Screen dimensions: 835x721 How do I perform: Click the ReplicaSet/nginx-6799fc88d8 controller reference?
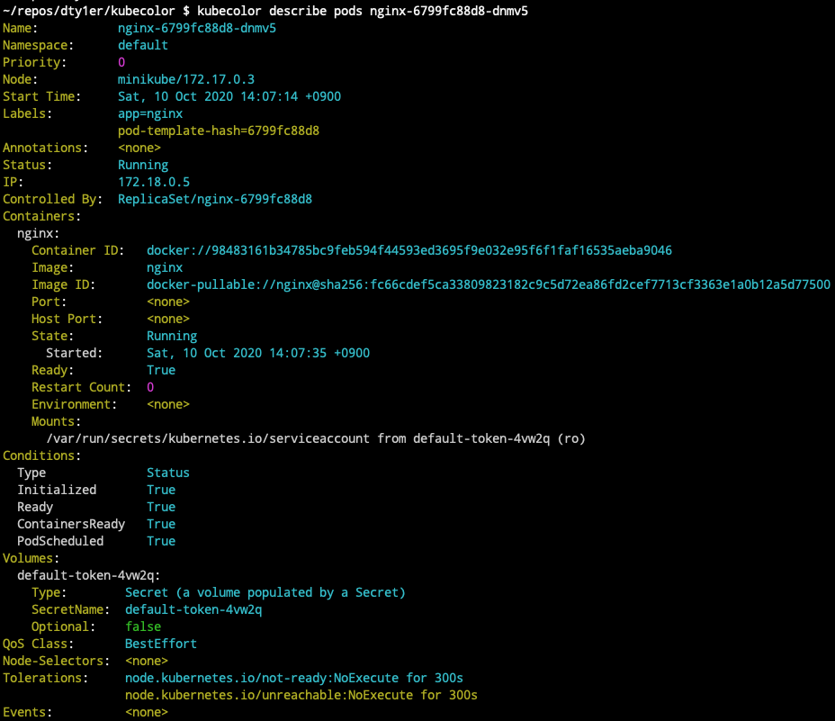coord(215,199)
